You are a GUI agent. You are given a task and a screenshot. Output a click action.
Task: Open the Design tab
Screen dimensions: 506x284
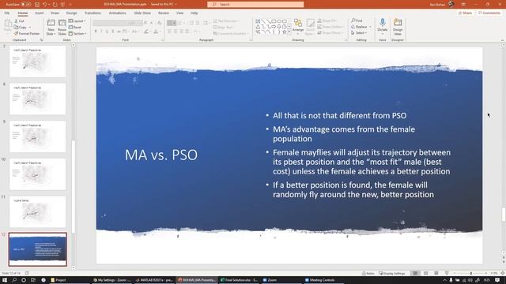pos(72,13)
